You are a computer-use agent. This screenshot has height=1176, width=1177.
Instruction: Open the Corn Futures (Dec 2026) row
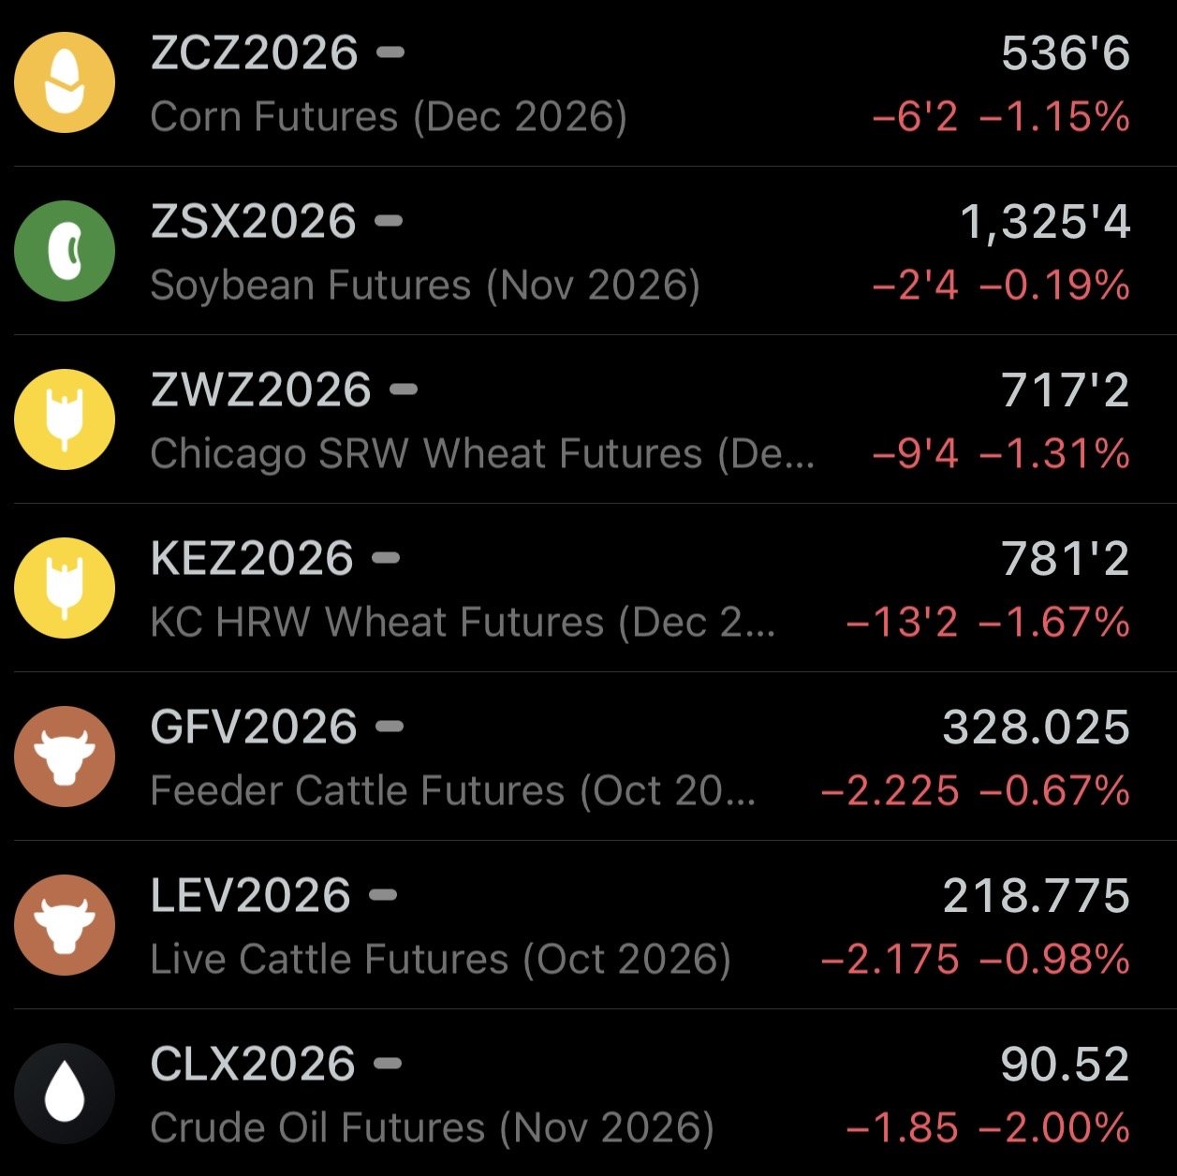click(588, 83)
